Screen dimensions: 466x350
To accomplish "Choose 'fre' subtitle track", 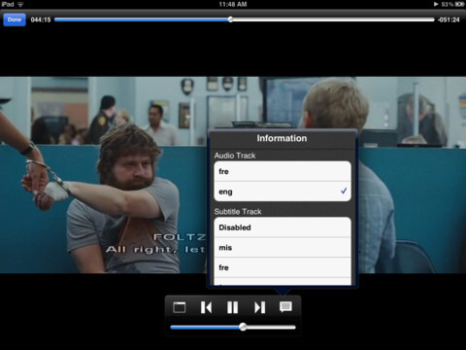I will coord(283,267).
